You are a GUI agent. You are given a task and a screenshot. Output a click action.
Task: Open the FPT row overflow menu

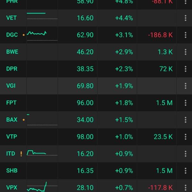[186, 103]
